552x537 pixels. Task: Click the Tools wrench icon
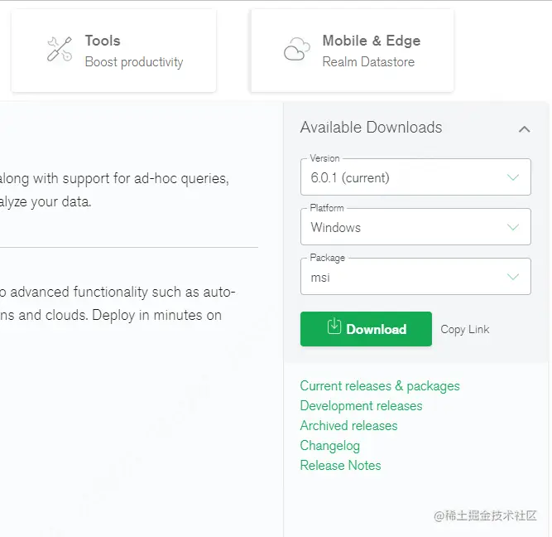pos(59,50)
